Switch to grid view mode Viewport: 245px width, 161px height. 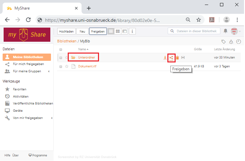pos(118,31)
